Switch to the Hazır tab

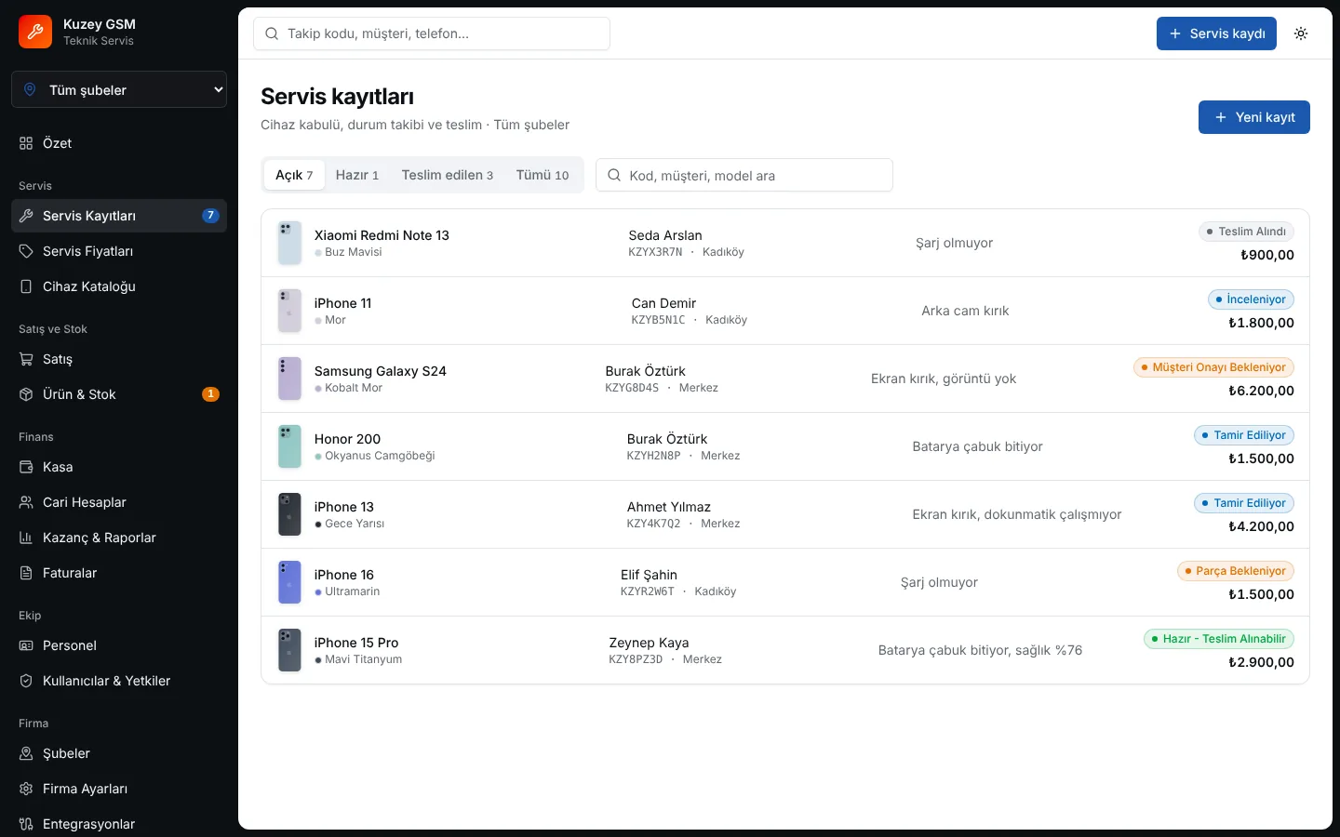pos(357,175)
